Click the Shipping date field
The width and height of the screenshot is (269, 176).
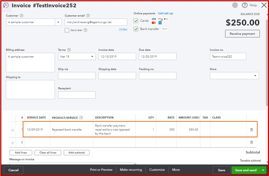(117, 76)
